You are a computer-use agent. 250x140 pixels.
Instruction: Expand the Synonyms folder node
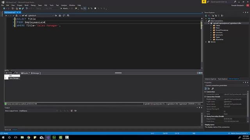pyautogui.click(x=211, y=35)
